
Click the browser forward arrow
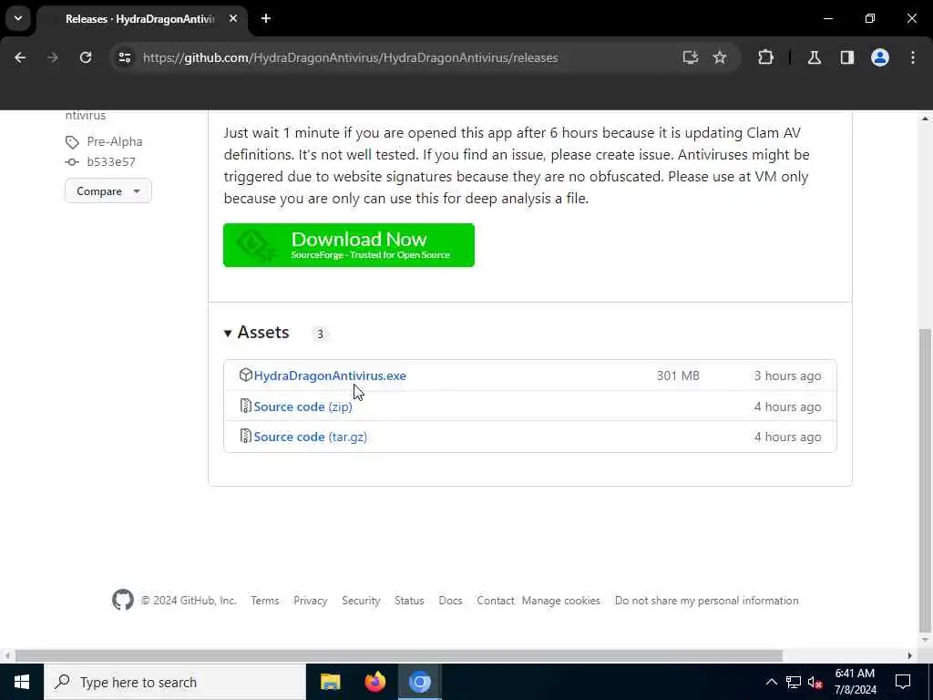52,57
